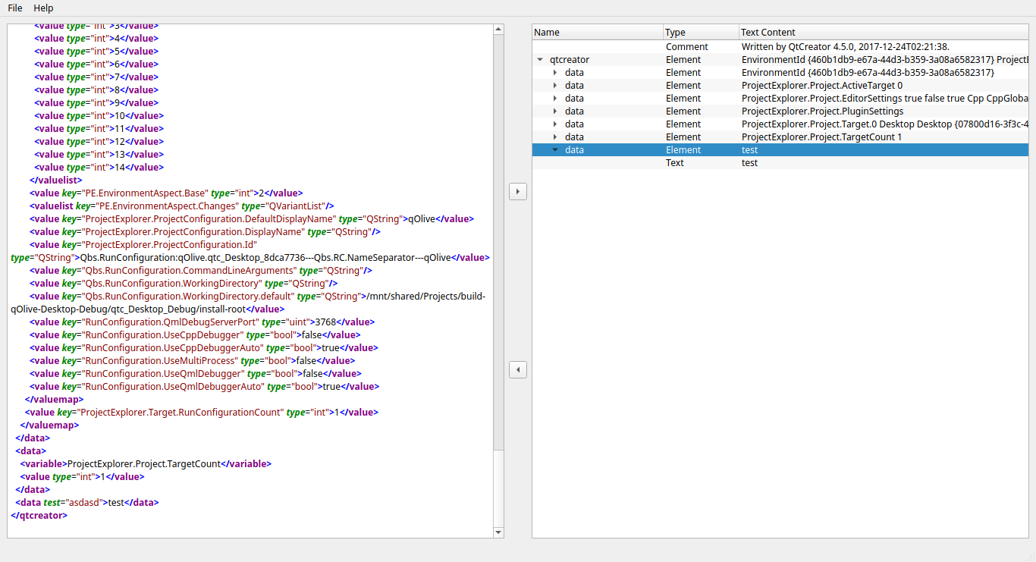Expand the data node for TargetCount 1
Viewport: 1036px width, 562px height.
[x=555, y=137]
